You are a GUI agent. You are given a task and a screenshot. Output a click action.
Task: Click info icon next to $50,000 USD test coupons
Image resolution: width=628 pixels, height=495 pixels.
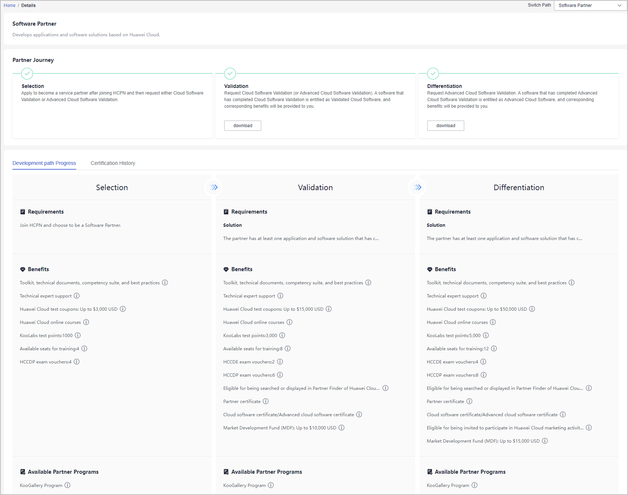pos(532,309)
